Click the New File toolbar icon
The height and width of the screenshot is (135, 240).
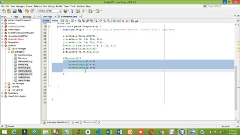(4, 11)
